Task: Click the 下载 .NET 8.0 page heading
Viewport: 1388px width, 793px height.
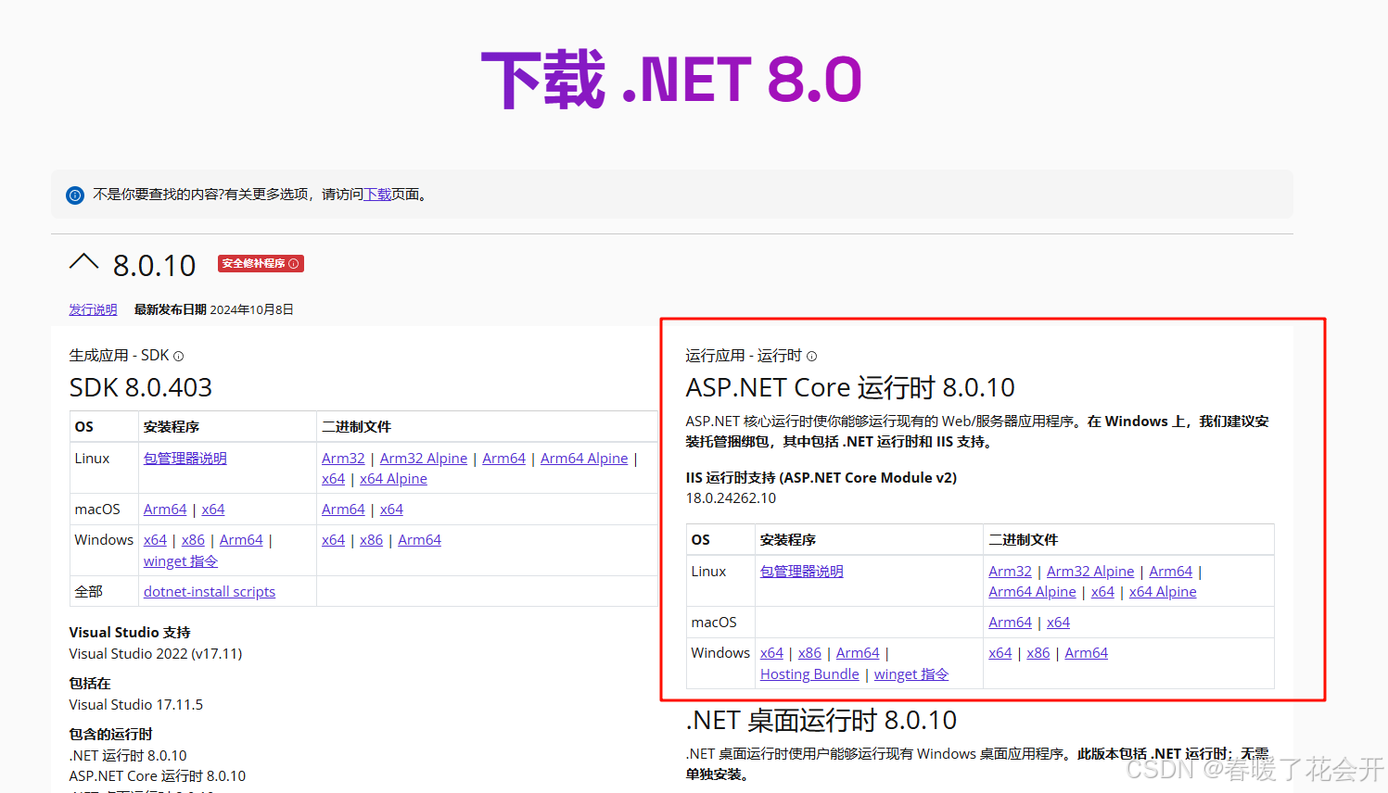Action: pos(671,80)
